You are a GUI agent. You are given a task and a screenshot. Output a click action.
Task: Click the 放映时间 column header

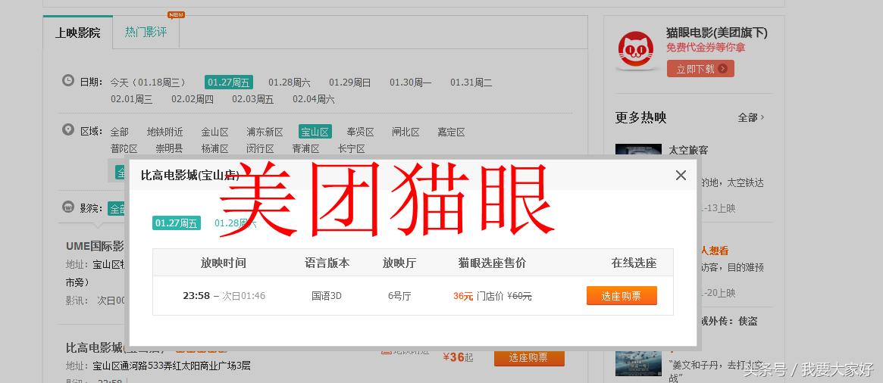(224, 263)
